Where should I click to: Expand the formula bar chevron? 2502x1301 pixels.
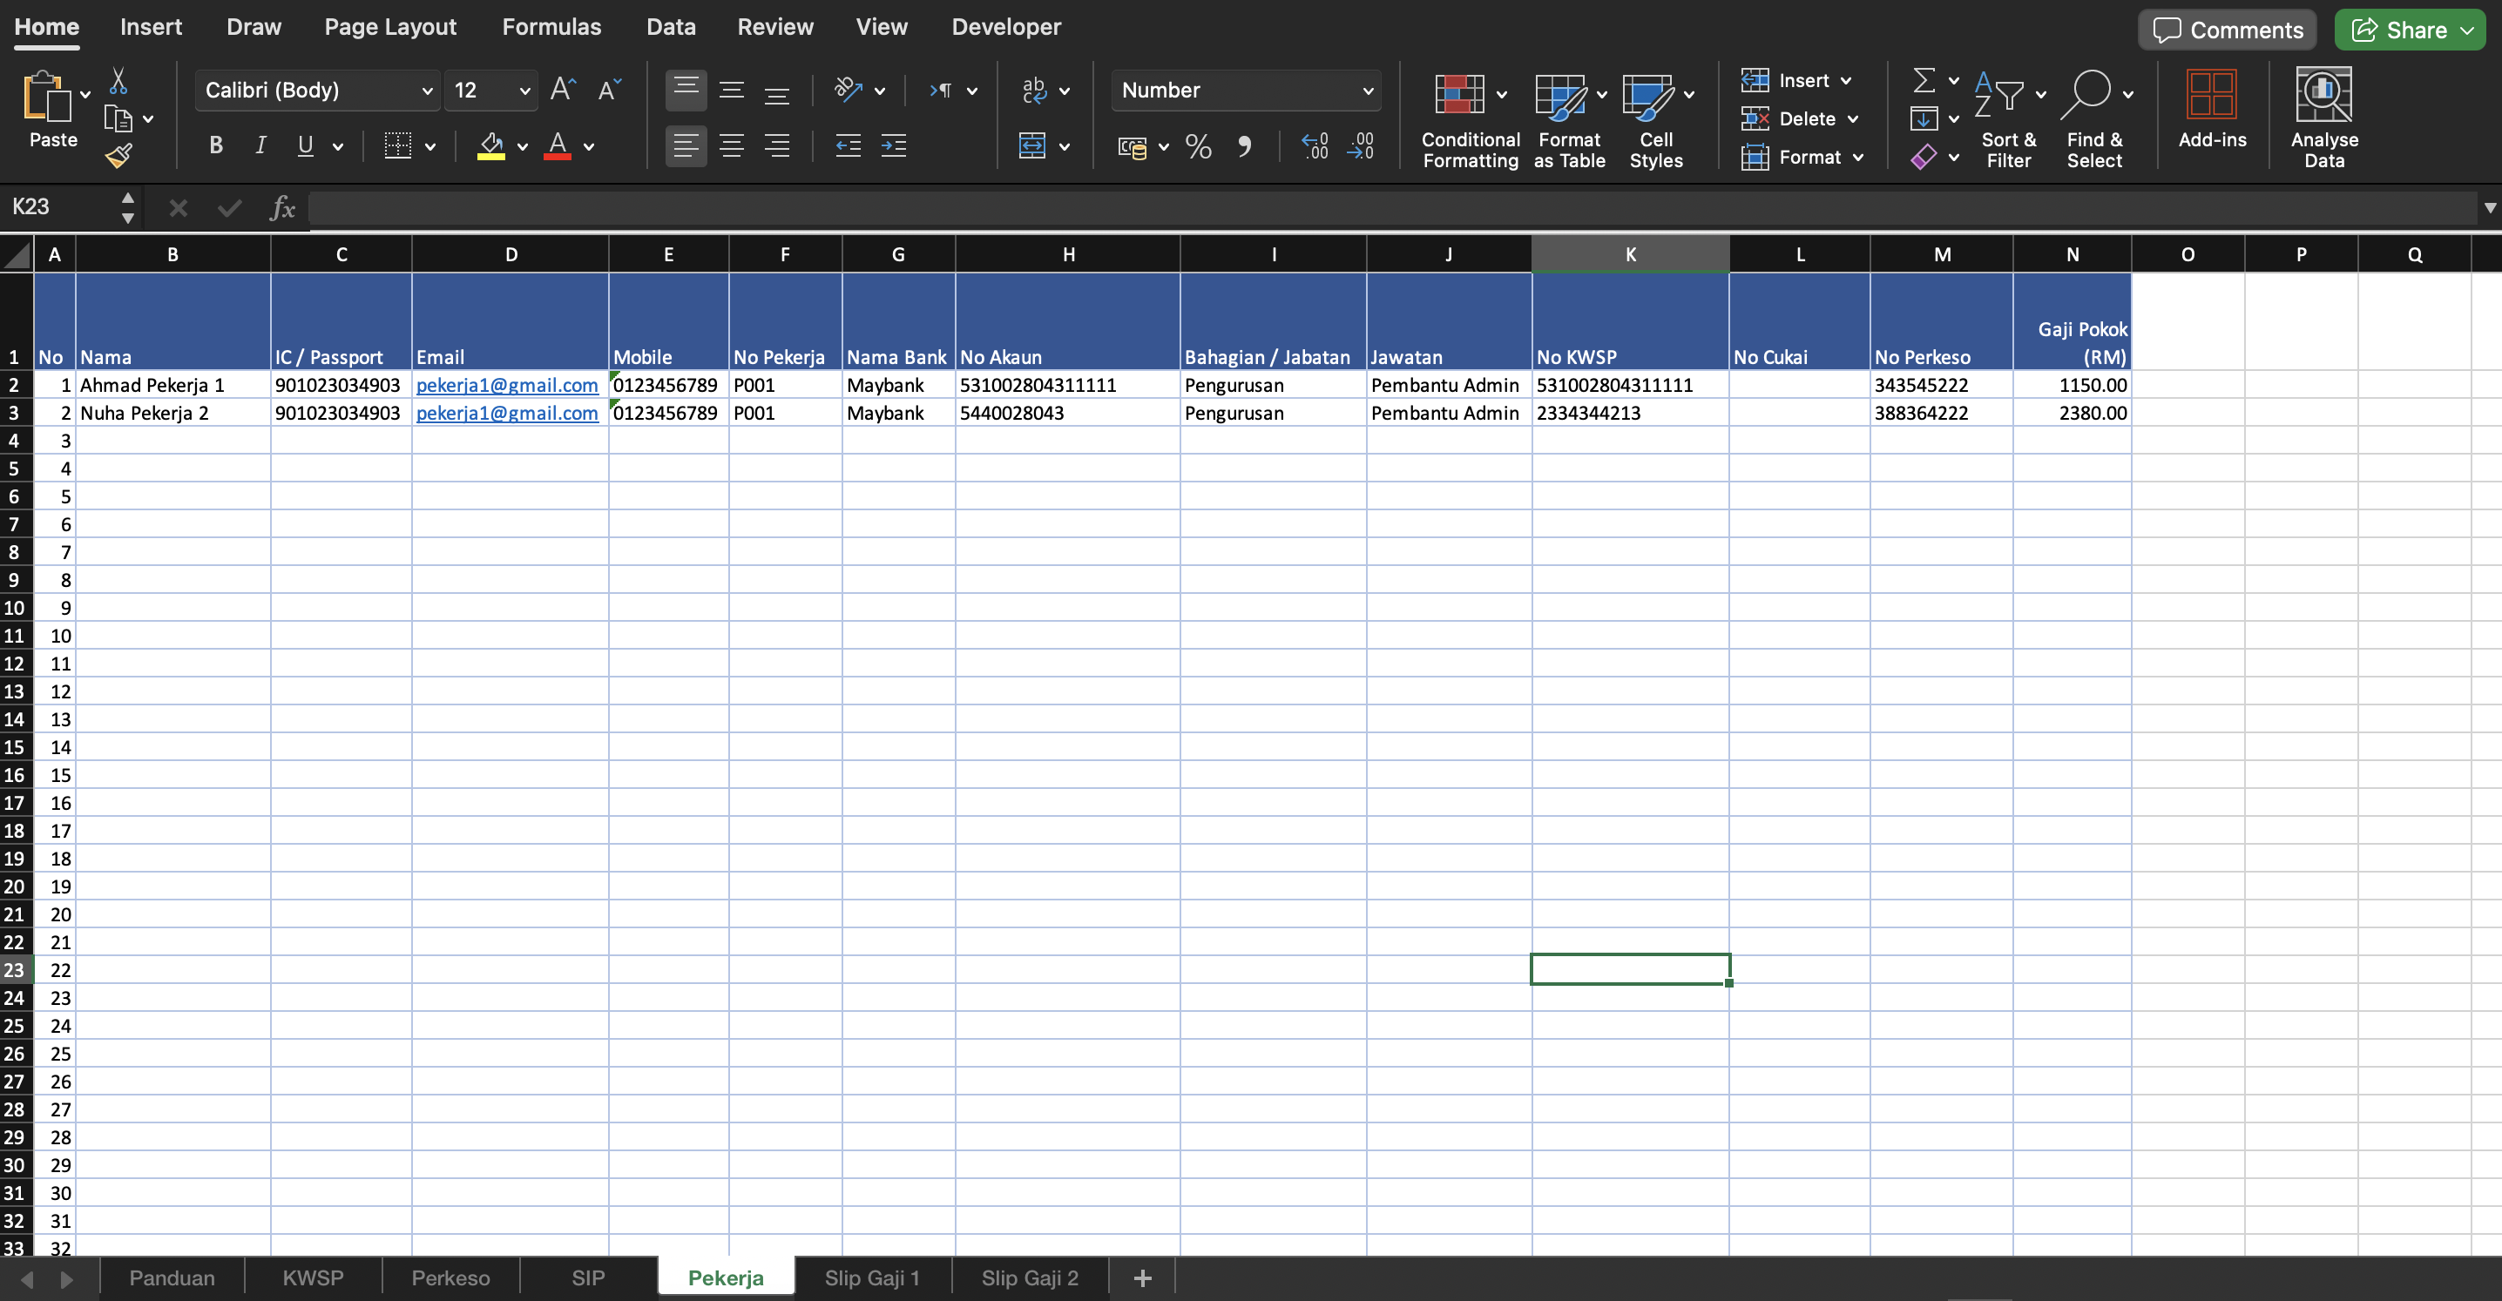[x=2490, y=206]
